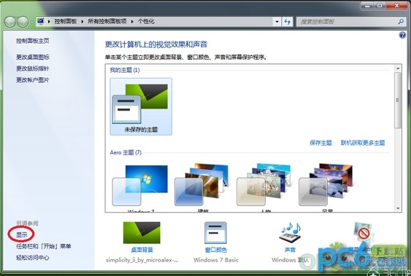The image size is (411, 276).
Task: Open the address bar history dropdown arrow
Action: (x=277, y=22)
